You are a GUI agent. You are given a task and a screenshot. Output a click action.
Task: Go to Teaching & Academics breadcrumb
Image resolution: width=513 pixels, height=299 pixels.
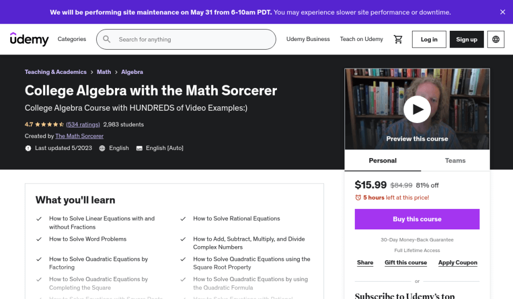(x=56, y=72)
